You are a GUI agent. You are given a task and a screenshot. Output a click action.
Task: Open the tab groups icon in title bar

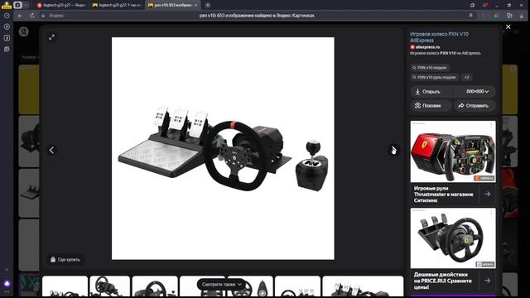click(472, 5)
